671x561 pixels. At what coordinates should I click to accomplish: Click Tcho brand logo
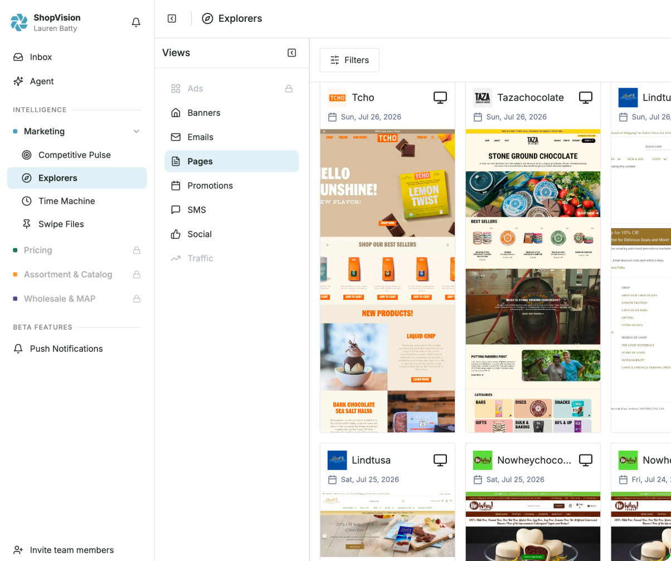(337, 98)
